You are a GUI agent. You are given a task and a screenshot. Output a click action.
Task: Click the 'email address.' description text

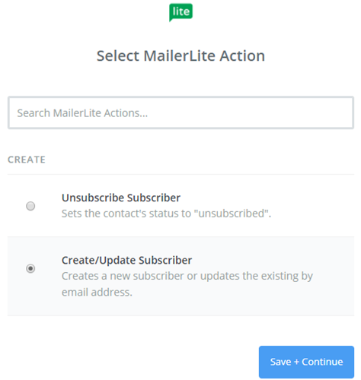(97, 293)
